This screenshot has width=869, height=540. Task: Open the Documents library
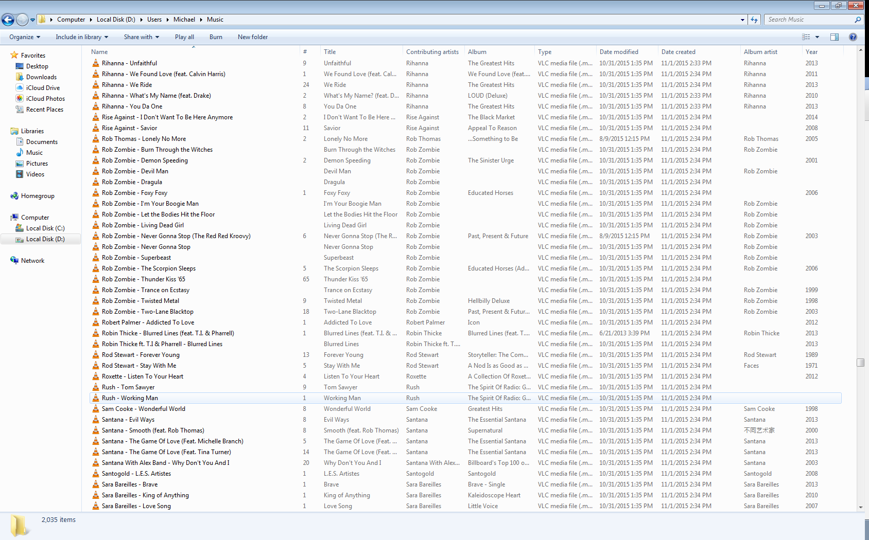[x=42, y=142]
